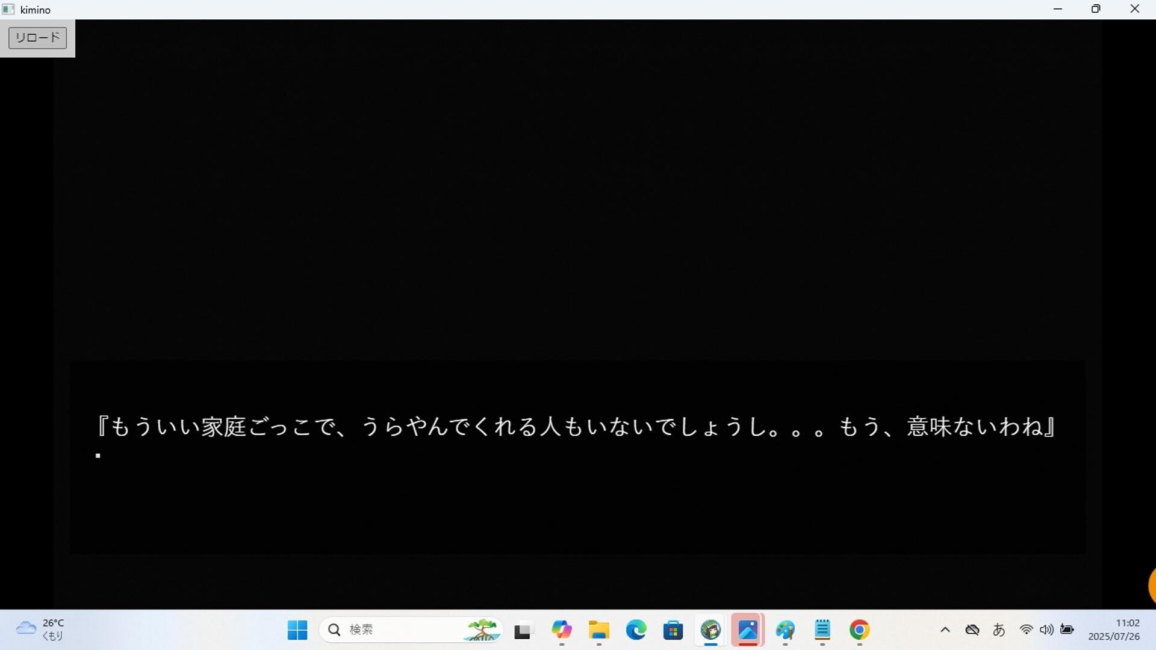
Task: Open File Explorer from the taskbar
Action: 598,630
